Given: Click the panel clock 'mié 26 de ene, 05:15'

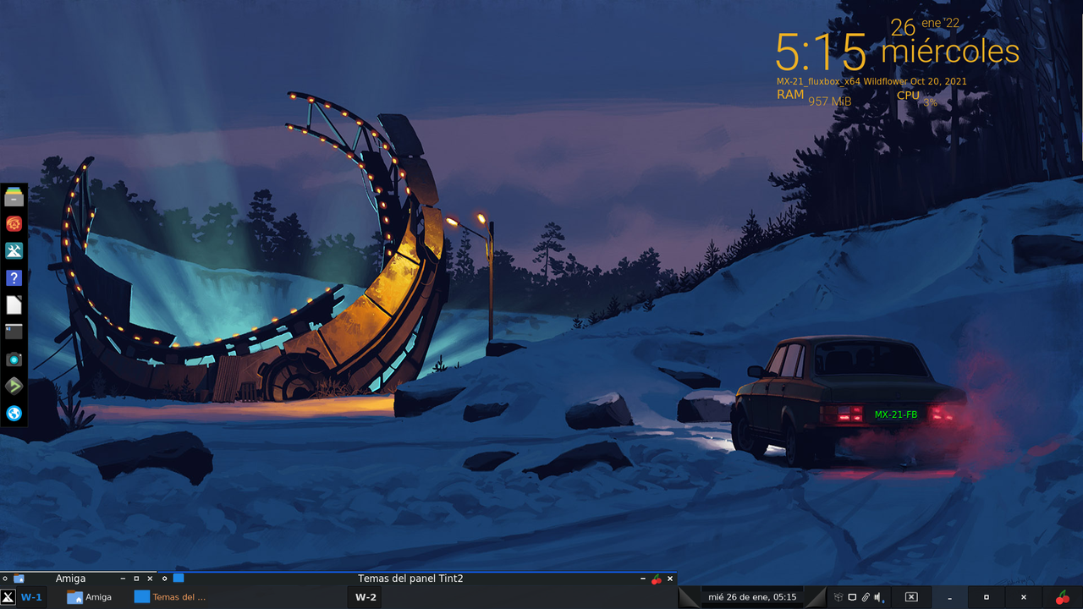Looking at the screenshot, I should [x=752, y=597].
